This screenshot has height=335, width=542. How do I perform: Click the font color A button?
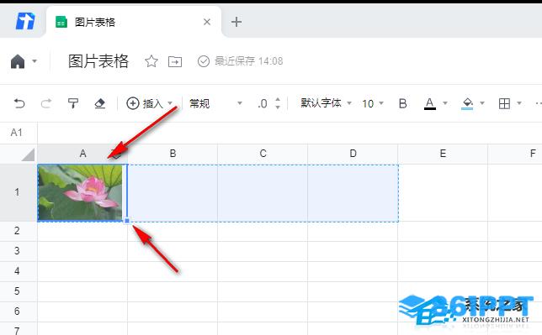point(430,103)
